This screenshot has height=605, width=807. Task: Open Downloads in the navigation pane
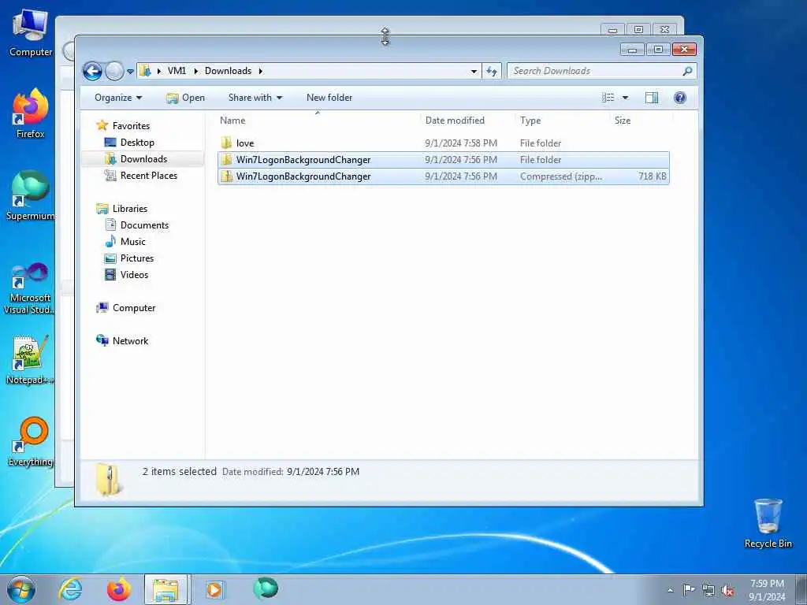pyautogui.click(x=143, y=158)
